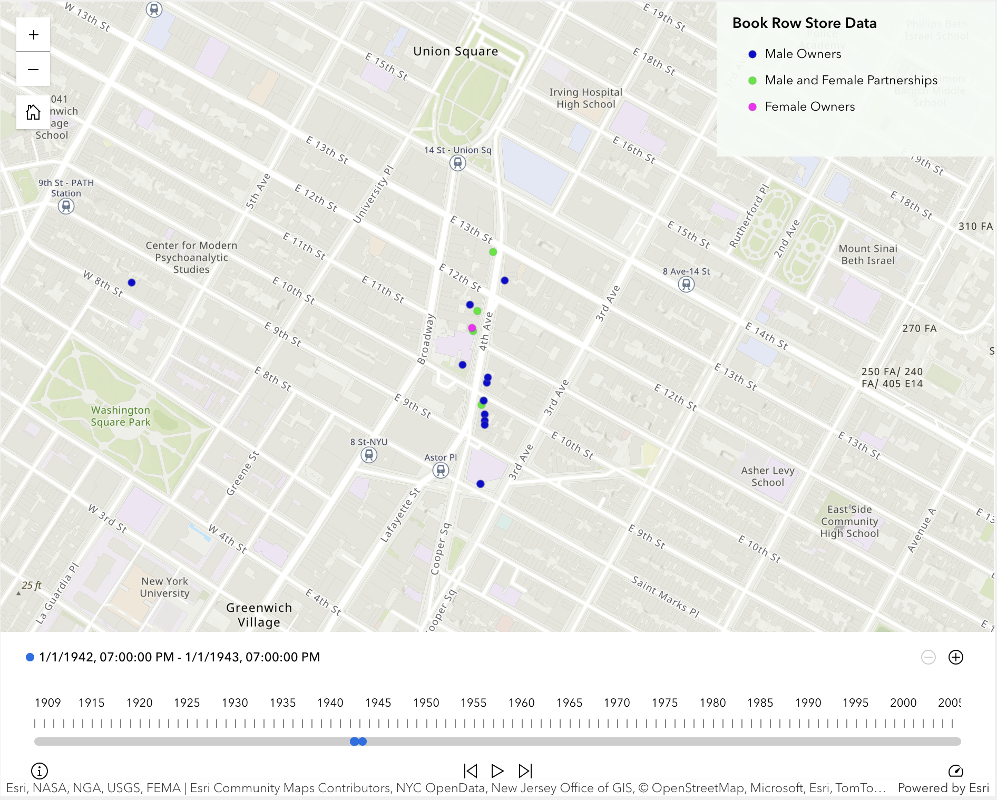
Task: Select the 14 St - Union Sq subway icon
Action: pyautogui.click(x=458, y=163)
